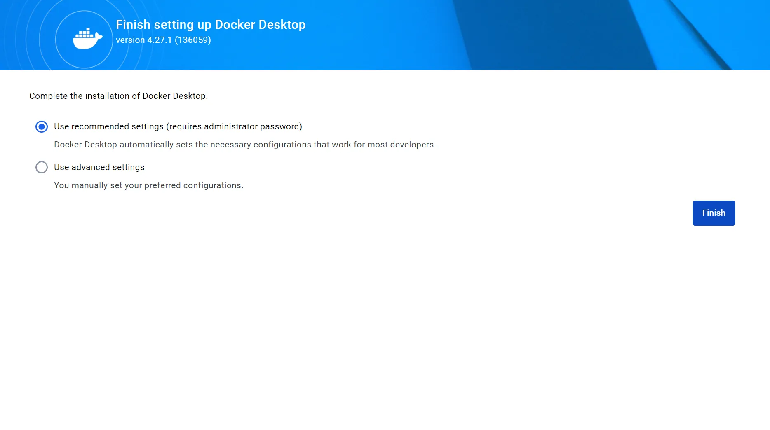Viewport: 770px width, 430px height.
Task: Select the Use recommended settings radio button
Action: coord(42,126)
